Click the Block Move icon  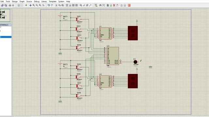click(x=70, y=5)
